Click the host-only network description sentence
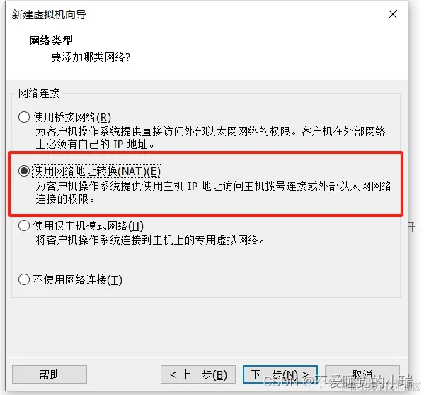The image size is (424, 395). coord(150,240)
